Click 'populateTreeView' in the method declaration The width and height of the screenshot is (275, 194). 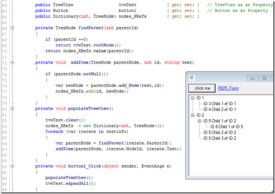88,109
